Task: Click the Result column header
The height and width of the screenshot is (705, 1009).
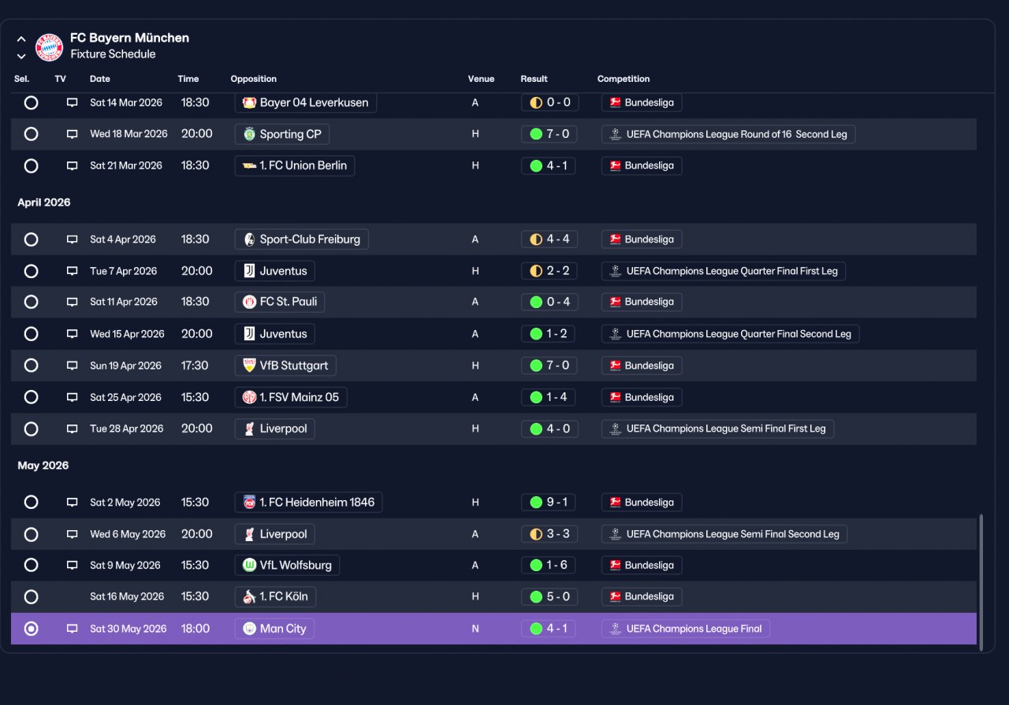Action: point(534,79)
